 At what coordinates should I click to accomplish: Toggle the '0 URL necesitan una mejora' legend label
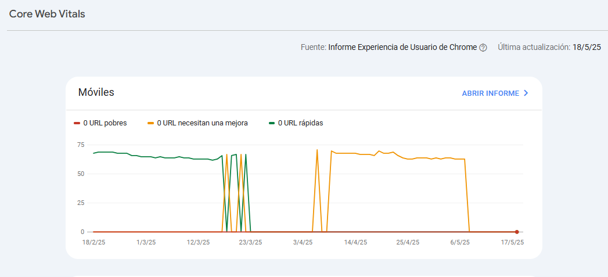click(x=202, y=123)
